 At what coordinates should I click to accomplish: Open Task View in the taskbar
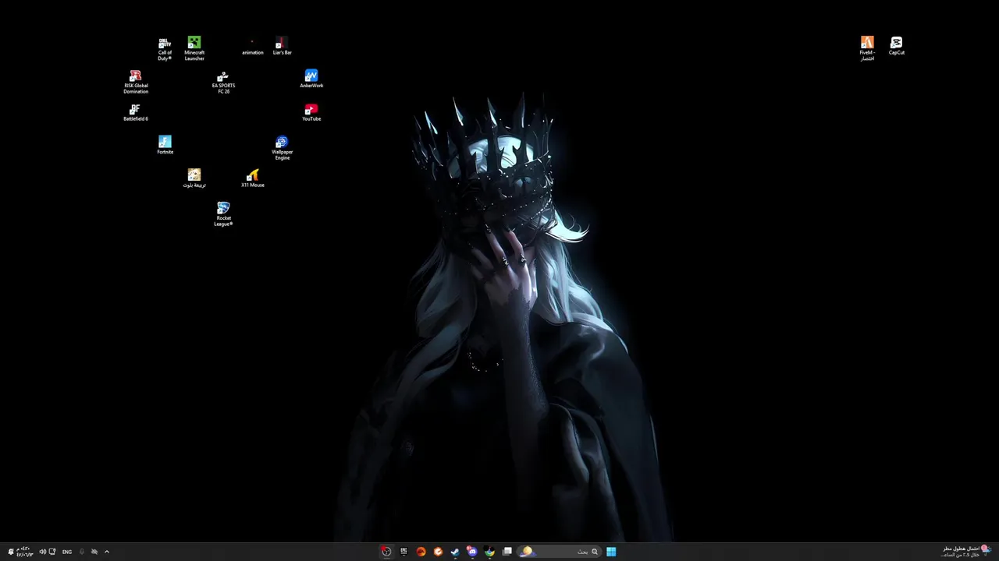pos(507,552)
